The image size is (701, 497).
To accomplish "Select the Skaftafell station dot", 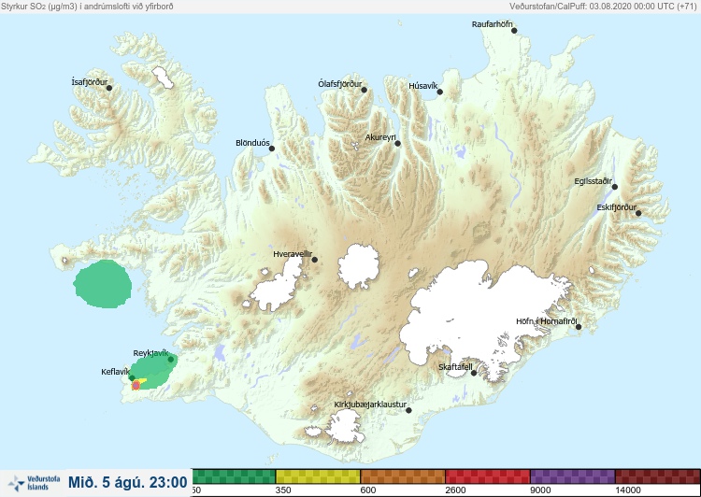I will click(474, 373).
